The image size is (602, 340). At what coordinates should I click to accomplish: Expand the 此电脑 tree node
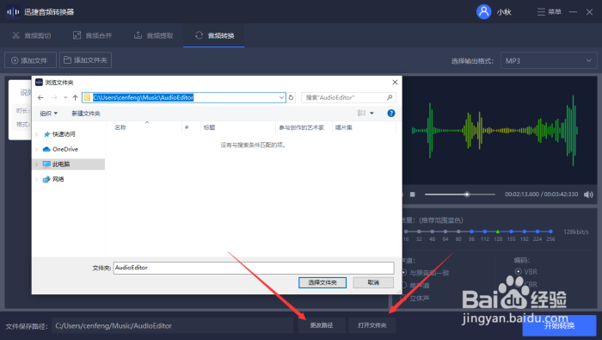click(x=36, y=164)
